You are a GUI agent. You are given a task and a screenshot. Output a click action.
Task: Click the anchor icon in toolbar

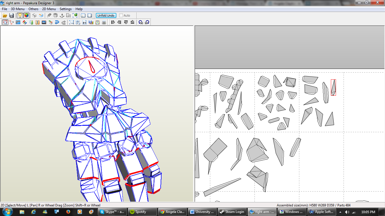62,15
